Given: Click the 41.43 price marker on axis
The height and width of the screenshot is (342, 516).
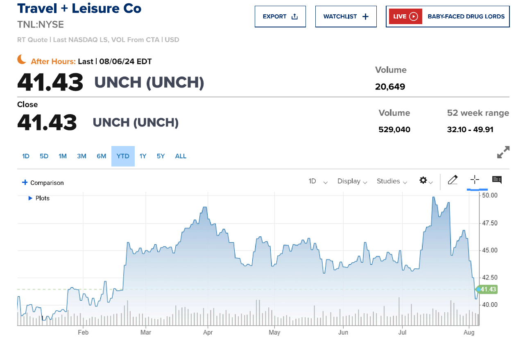Looking at the screenshot, I should click(x=488, y=290).
